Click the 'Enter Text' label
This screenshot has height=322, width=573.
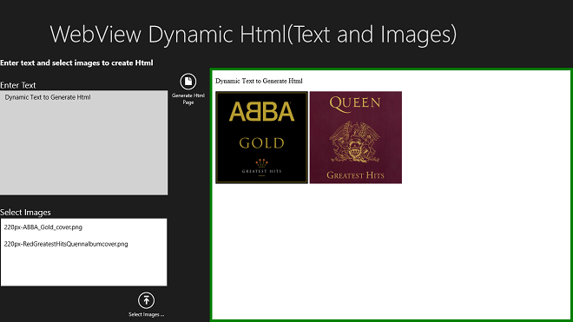tap(18, 85)
